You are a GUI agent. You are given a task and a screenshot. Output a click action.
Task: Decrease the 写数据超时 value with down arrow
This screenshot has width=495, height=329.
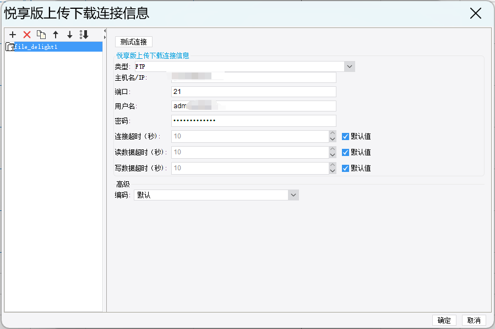(333, 171)
